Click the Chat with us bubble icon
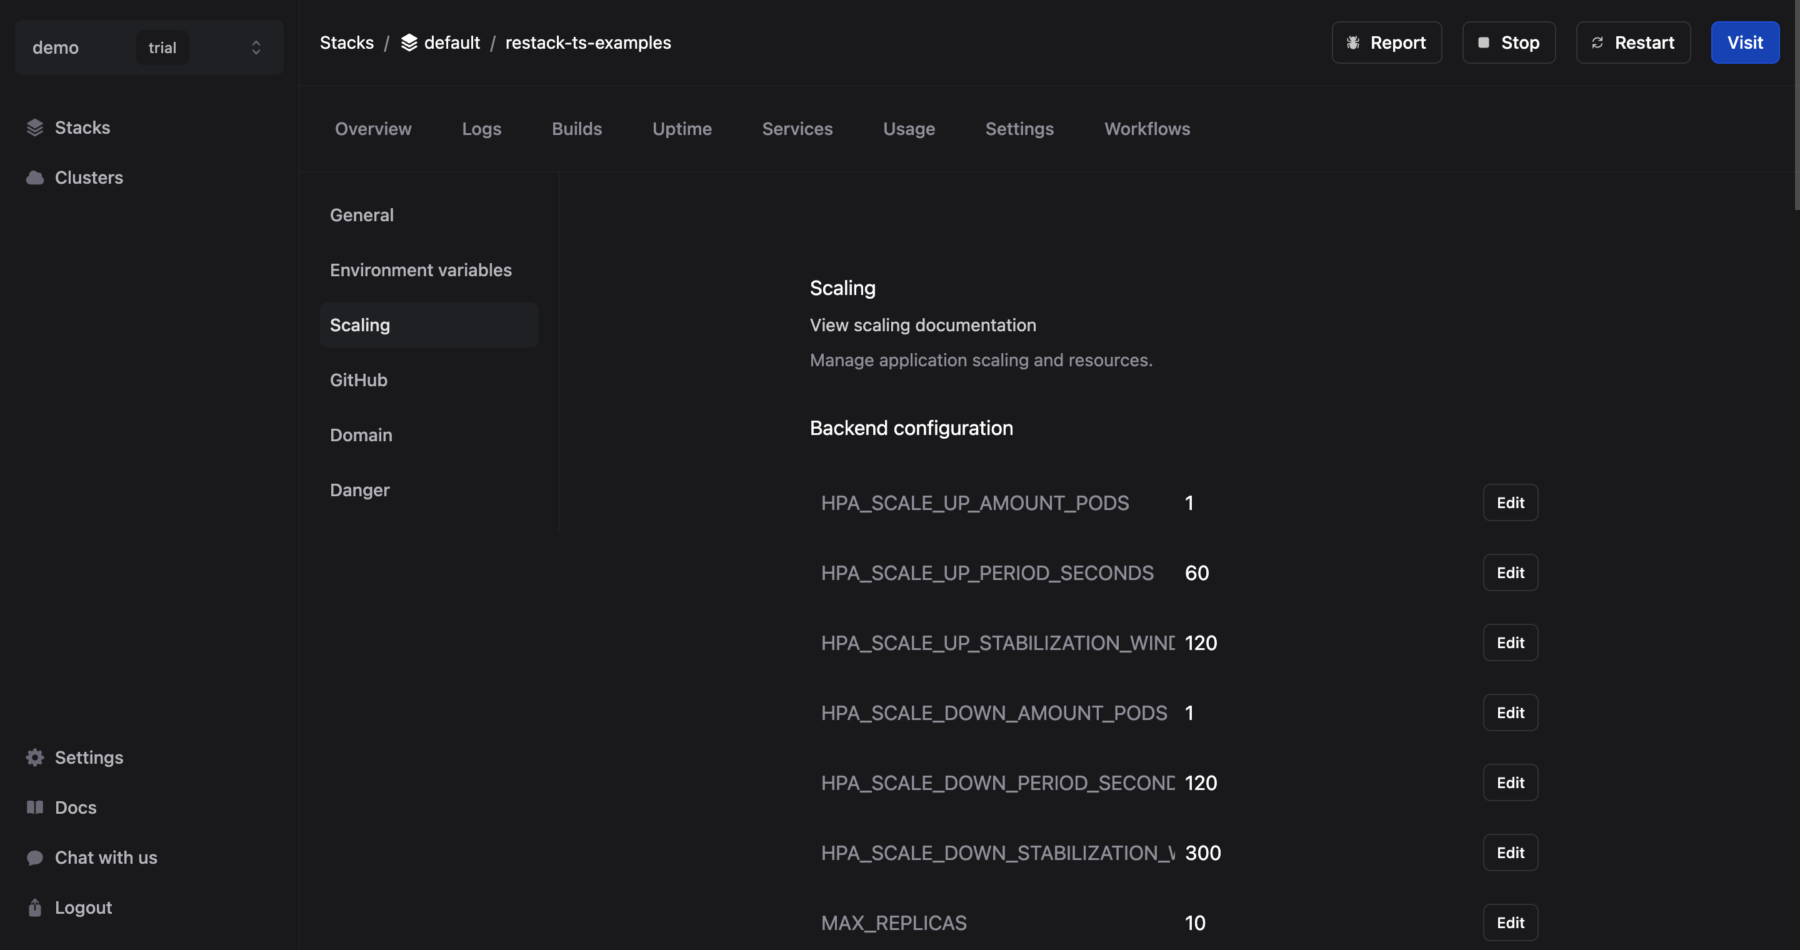Screen dimensions: 1800x950 tap(35, 857)
